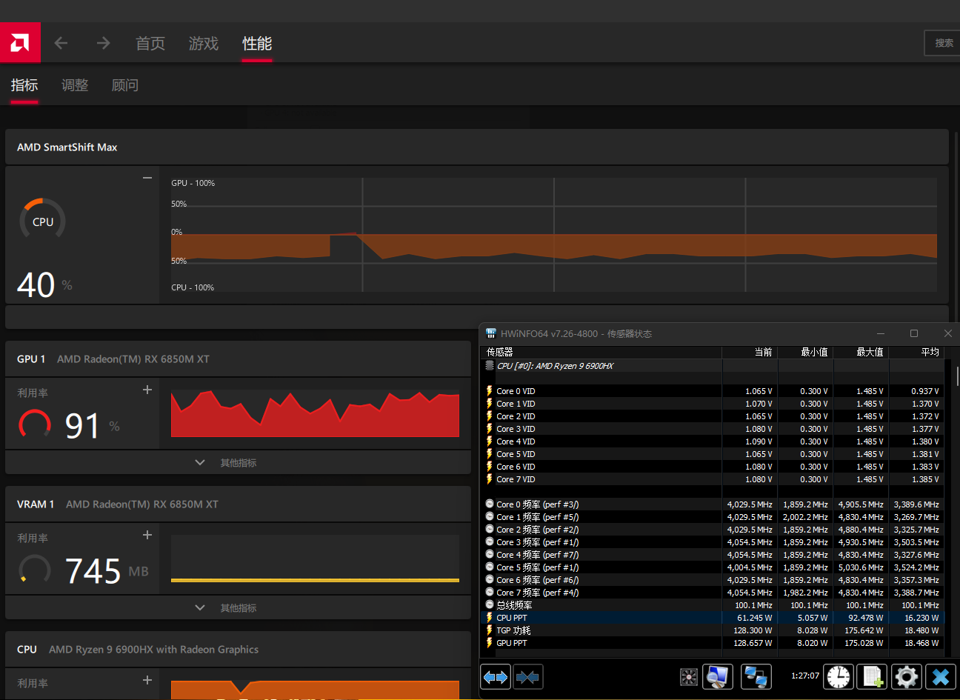
Task: Start logging with the document plus icon
Action: click(x=873, y=676)
